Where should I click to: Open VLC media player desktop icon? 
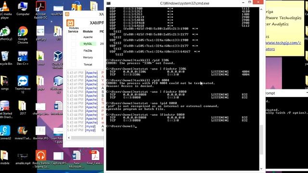tap(5, 10)
